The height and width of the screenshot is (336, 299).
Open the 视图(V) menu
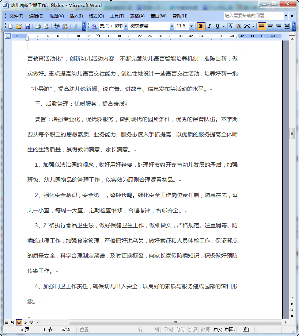56,16
